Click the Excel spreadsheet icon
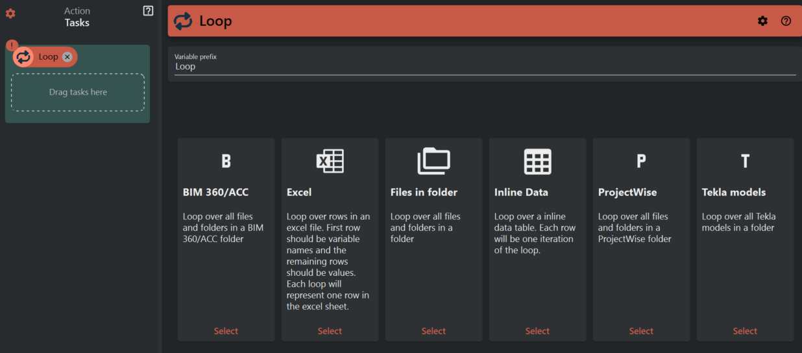This screenshot has width=802, height=353. pos(330,161)
